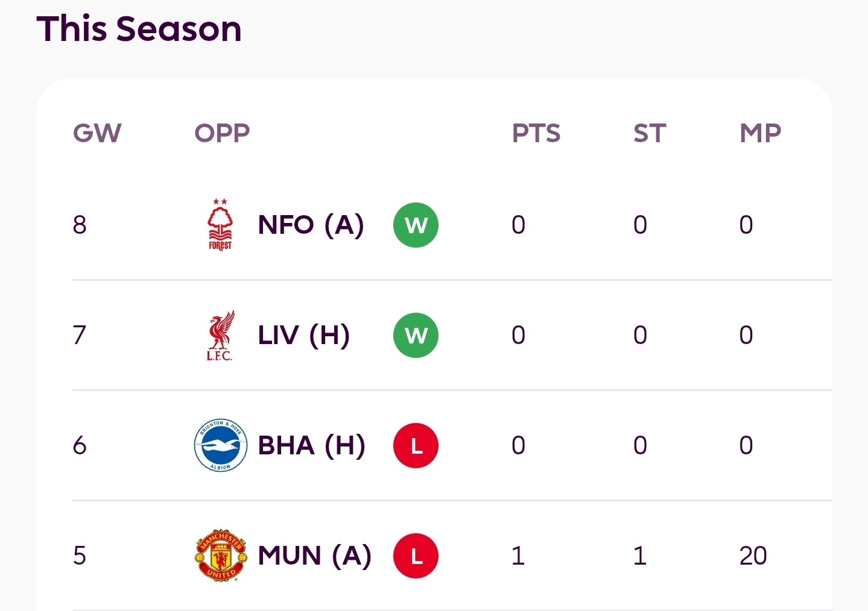The image size is (868, 611).
Task: Click green W result badge for LIV
Action: [x=416, y=335]
